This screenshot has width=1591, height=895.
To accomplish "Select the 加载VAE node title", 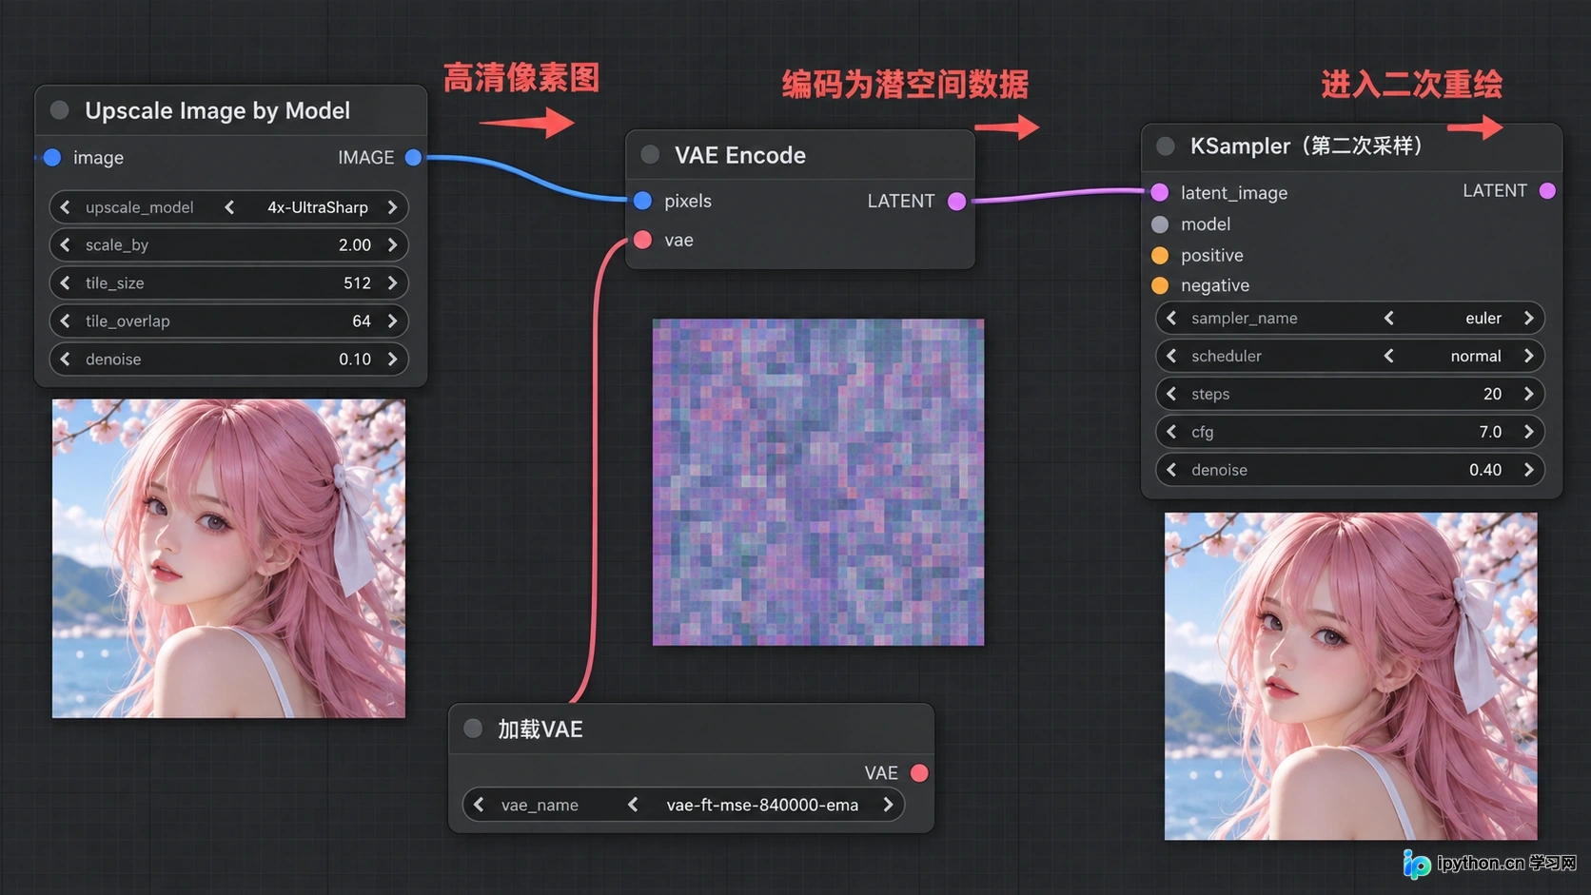I will coord(540,730).
